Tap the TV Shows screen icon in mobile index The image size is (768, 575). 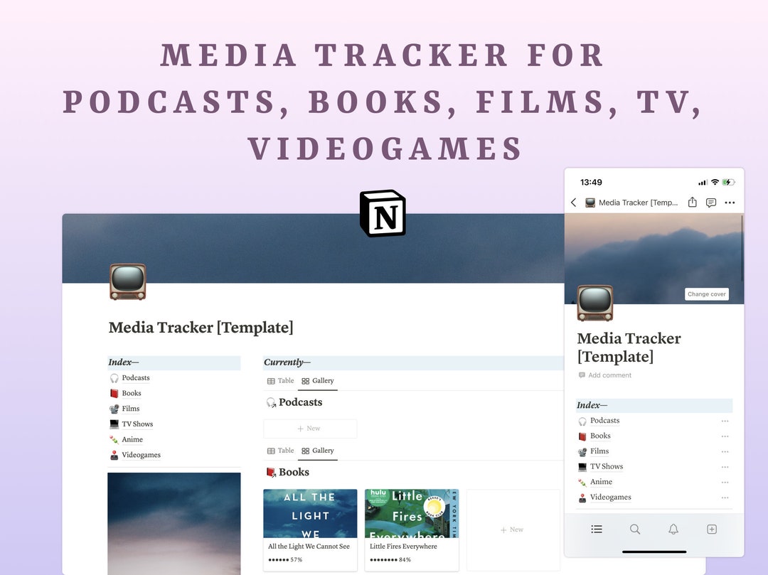pyautogui.click(x=582, y=467)
